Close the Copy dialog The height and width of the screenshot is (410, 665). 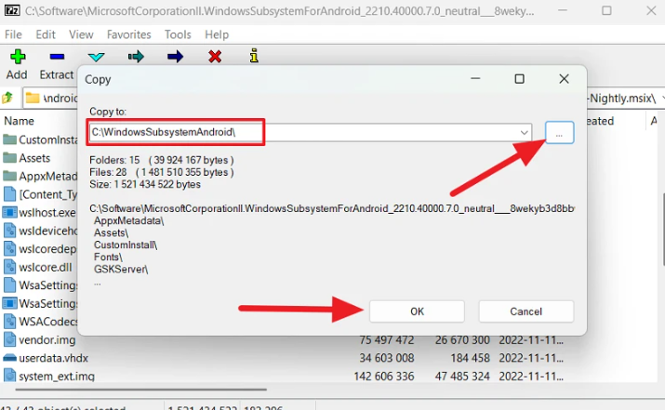(564, 79)
